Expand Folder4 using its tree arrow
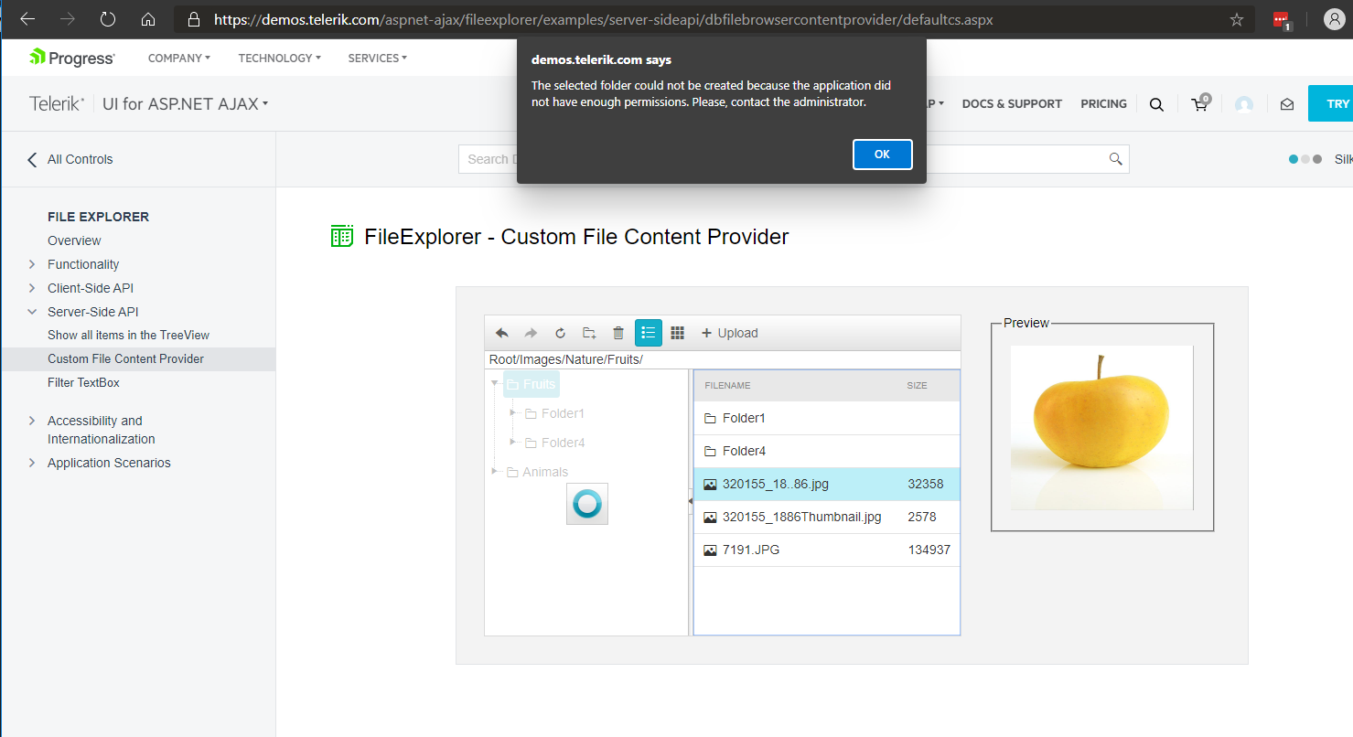The image size is (1353, 737). click(512, 443)
